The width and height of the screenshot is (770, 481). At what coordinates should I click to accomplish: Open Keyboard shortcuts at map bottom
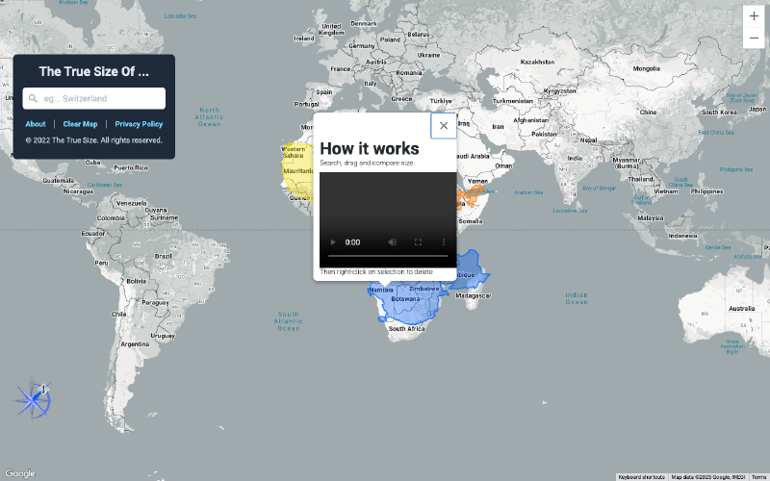point(642,476)
